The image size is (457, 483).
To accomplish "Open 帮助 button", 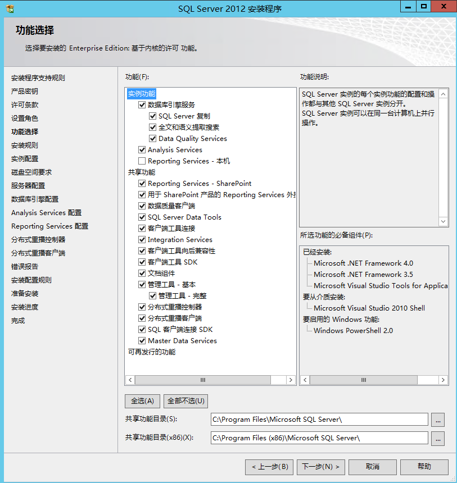I will [424, 467].
